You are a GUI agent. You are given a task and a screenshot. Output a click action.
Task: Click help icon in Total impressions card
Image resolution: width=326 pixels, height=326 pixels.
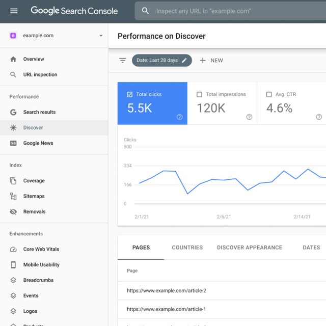249,117
